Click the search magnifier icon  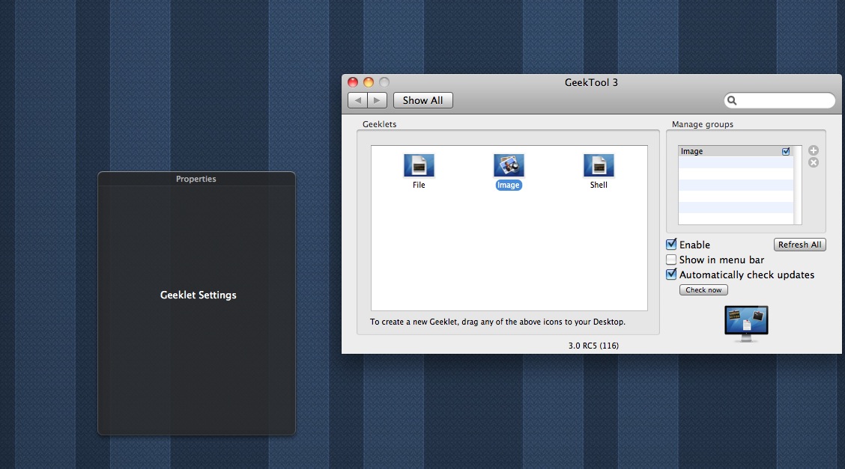coord(732,100)
